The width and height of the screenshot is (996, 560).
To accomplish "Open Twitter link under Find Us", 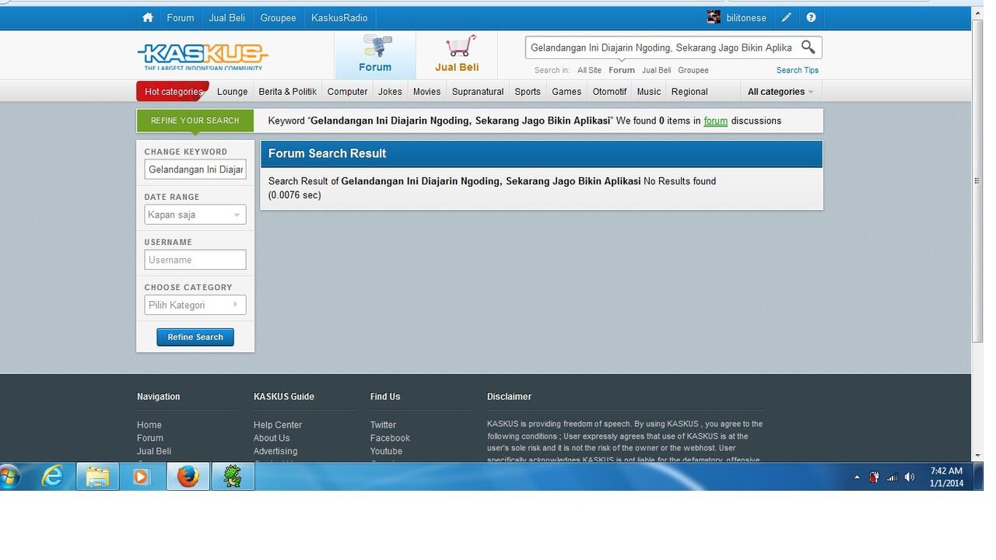I will tap(383, 425).
